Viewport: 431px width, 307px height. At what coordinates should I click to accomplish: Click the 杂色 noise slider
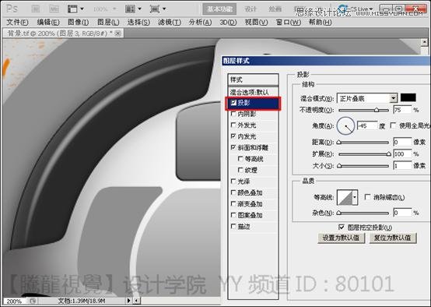[x=363, y=213]
